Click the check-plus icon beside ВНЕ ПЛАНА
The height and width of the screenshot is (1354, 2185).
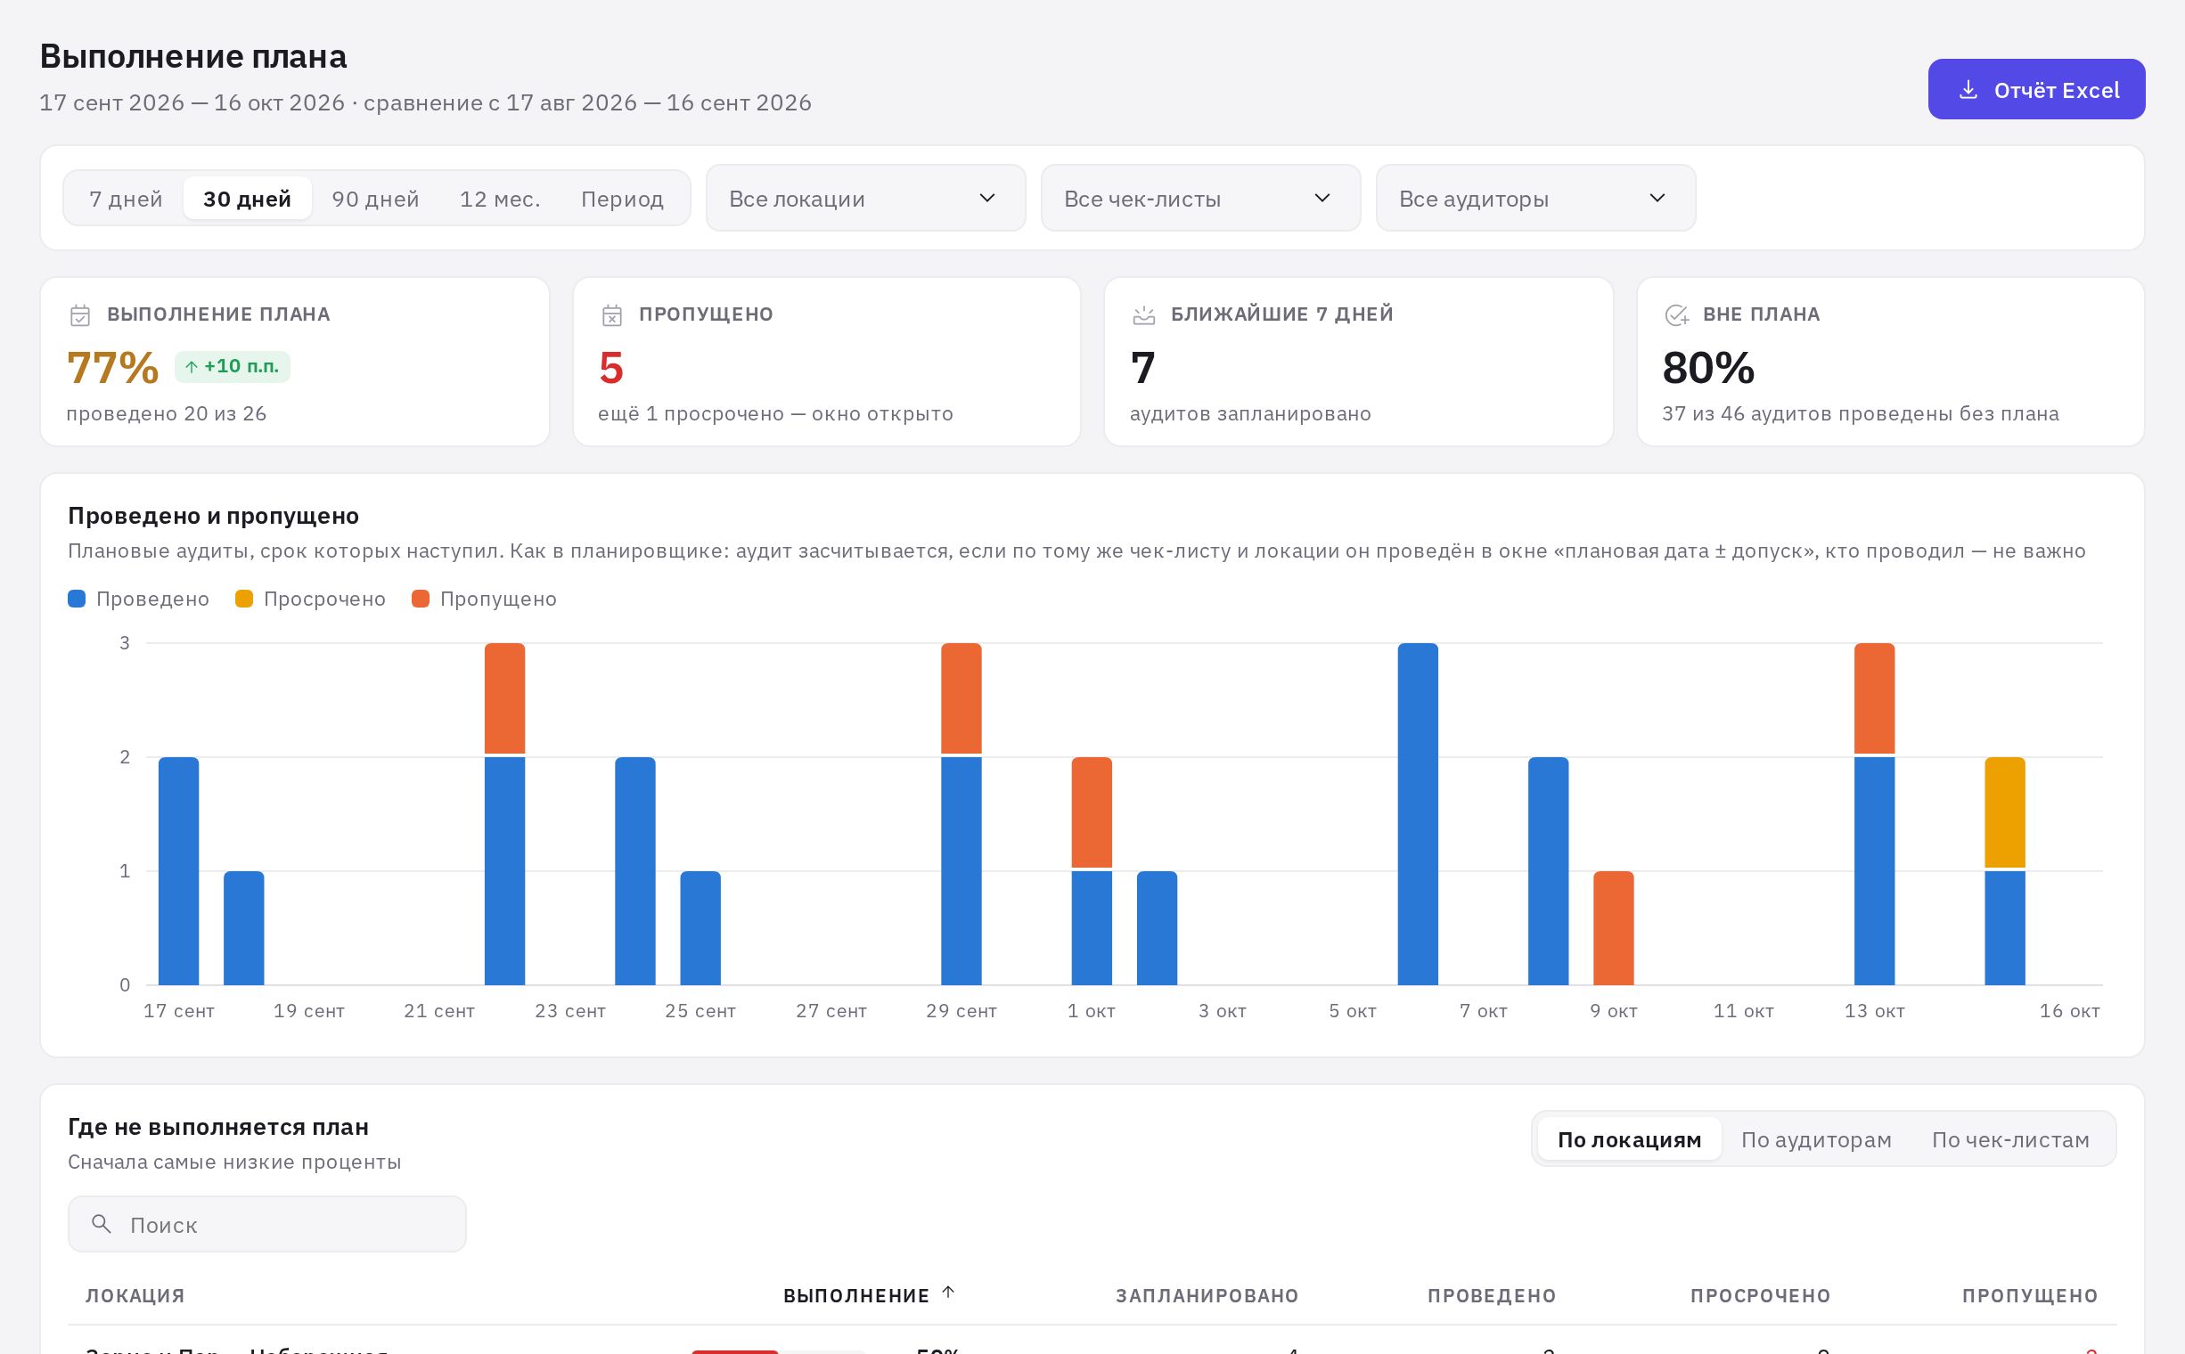click(x=1676, y=315)
